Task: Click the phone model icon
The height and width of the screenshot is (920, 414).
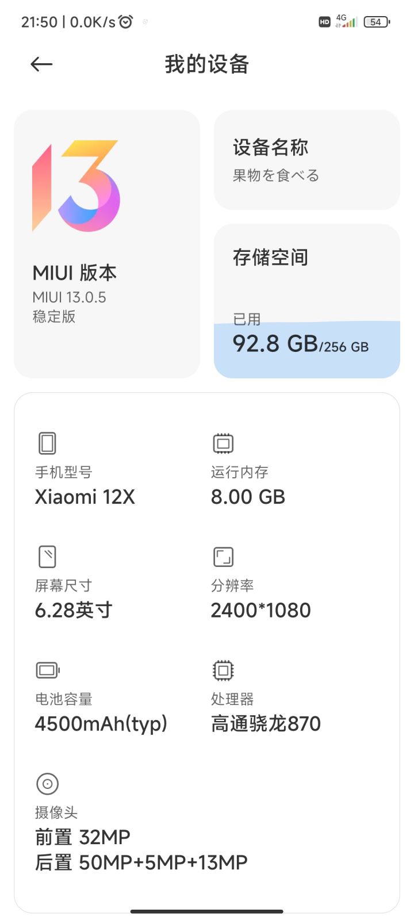Action: point(47,443)
